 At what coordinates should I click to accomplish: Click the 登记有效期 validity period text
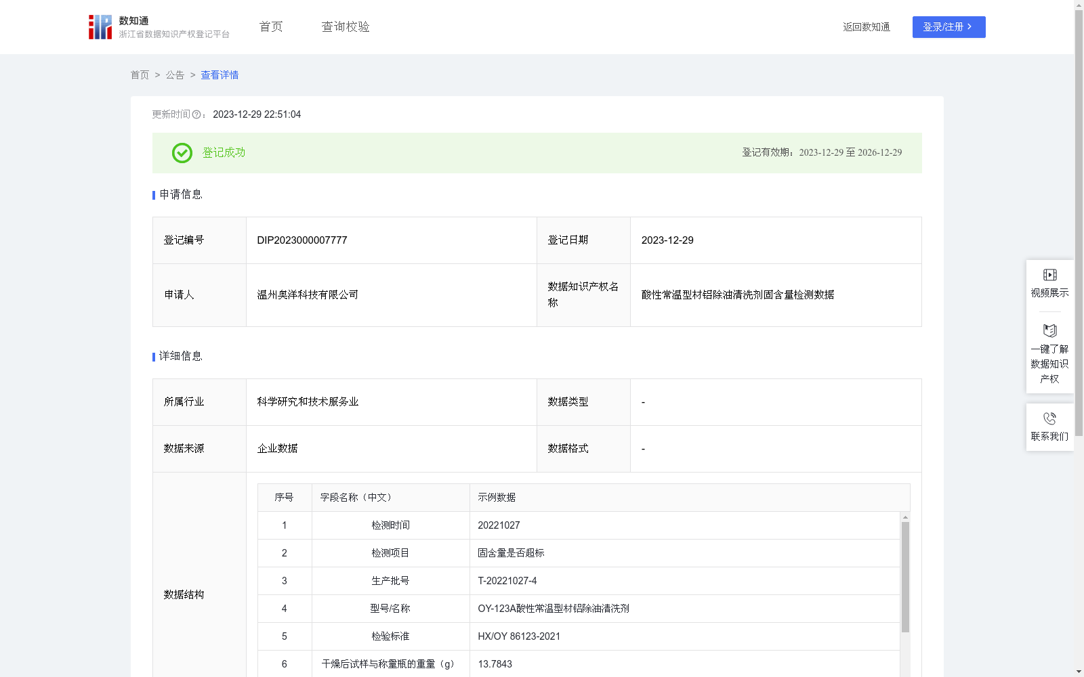point(822,153)
